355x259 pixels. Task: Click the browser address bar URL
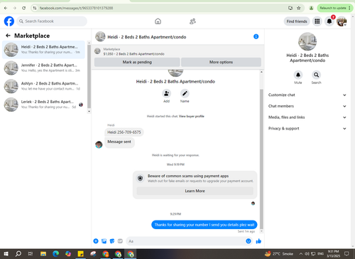[x=76, y=8]
